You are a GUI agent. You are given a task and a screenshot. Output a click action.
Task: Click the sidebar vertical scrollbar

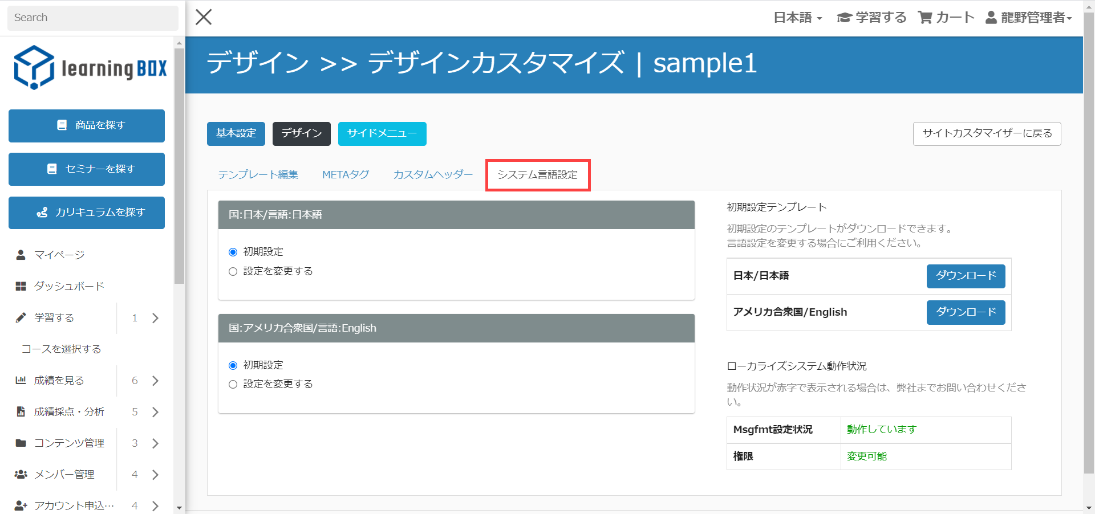tap(179, 165)
